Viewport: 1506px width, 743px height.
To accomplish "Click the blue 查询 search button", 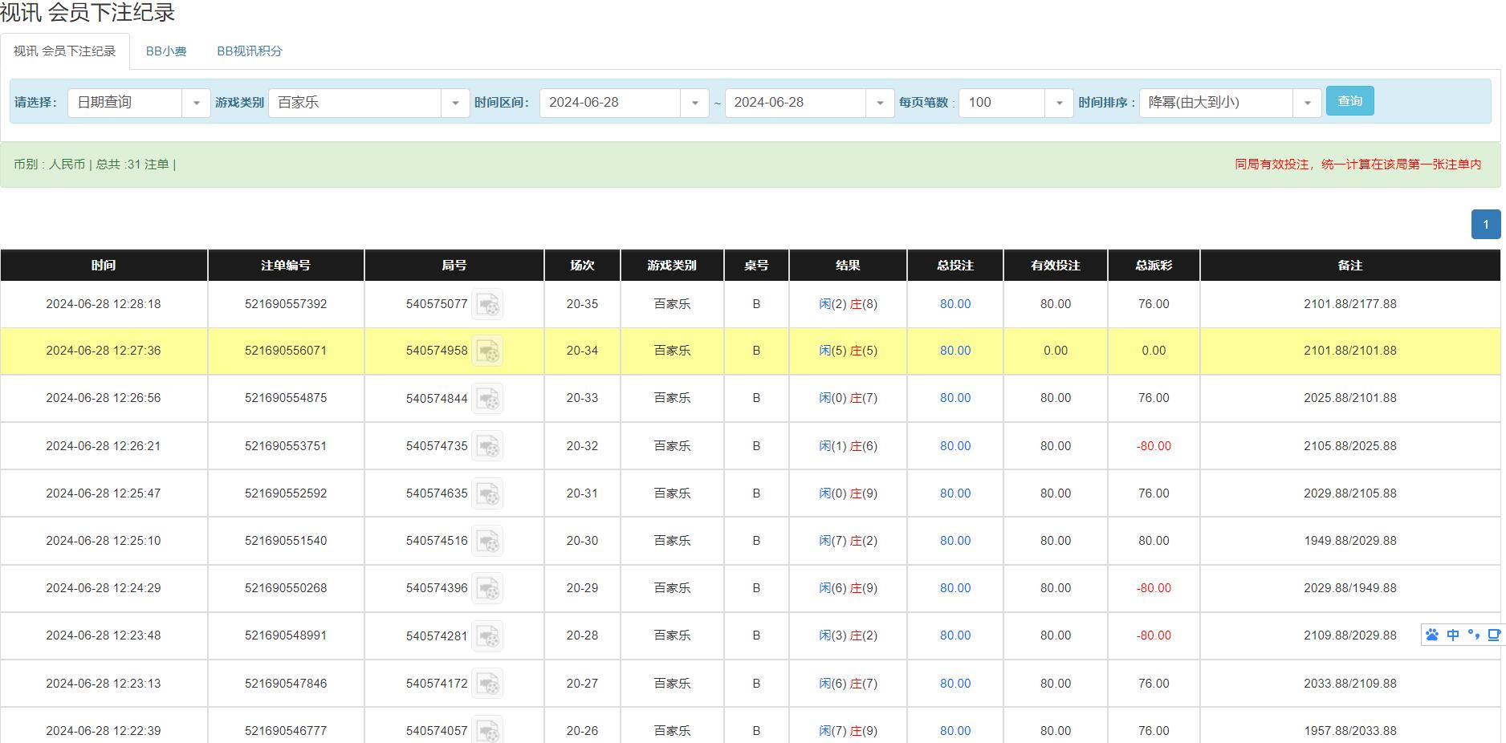I will 1349,101.
